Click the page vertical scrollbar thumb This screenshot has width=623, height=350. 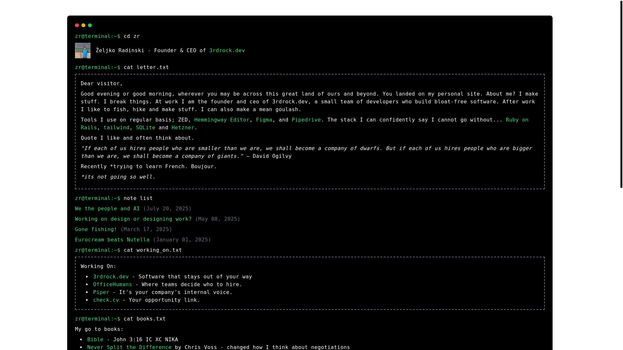(621, 94)
